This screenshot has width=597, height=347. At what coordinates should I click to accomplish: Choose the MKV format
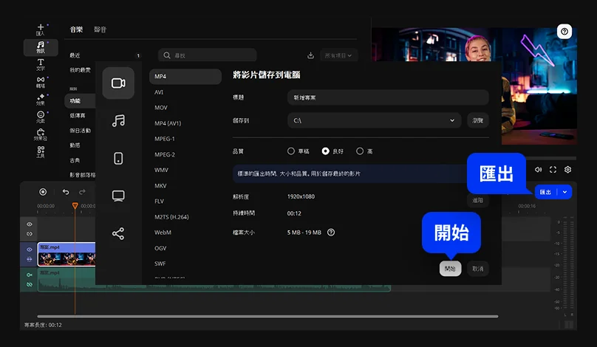point(160,185)
